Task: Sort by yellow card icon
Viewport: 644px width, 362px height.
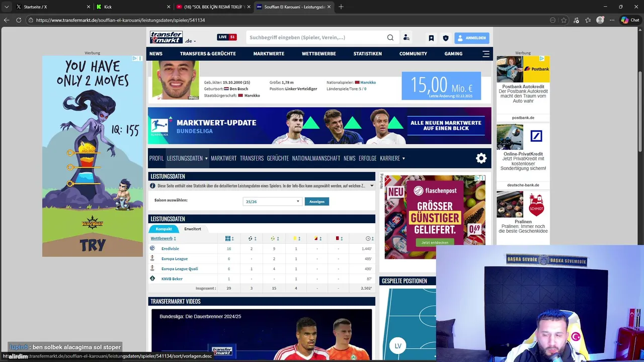Action: pos(295,238)
